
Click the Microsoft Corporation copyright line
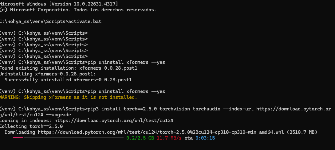pyautogui.click(x=78, y=10)
